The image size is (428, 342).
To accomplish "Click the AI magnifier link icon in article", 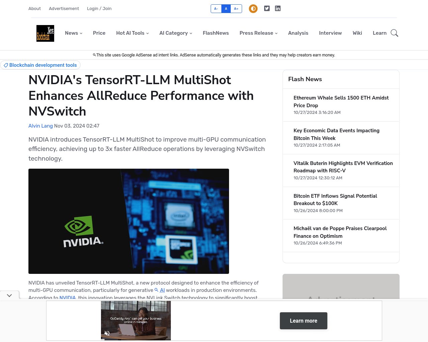I will [x=156, y=290].
